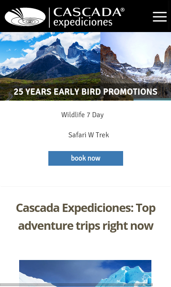Click the 25 Years Early Bird Promotions caption
Viewport: 171px width, 287px height.
[86, 92]
